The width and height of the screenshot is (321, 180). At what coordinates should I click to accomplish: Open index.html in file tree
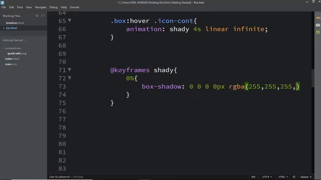coord(12,59)
